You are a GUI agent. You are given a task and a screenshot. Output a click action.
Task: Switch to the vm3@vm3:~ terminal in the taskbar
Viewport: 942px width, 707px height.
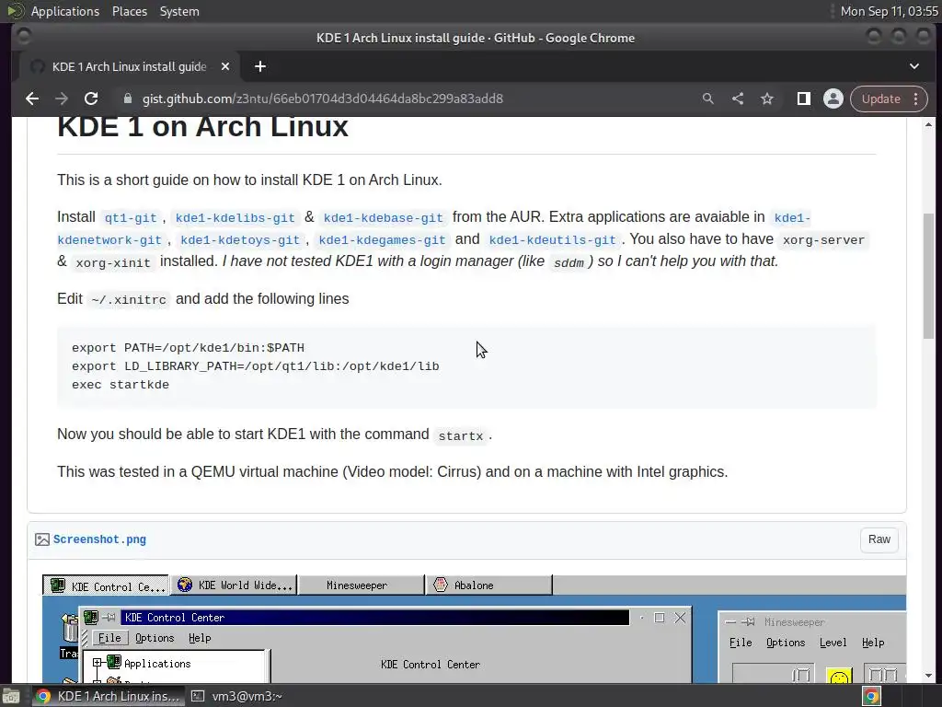click(x=237, y=696)
